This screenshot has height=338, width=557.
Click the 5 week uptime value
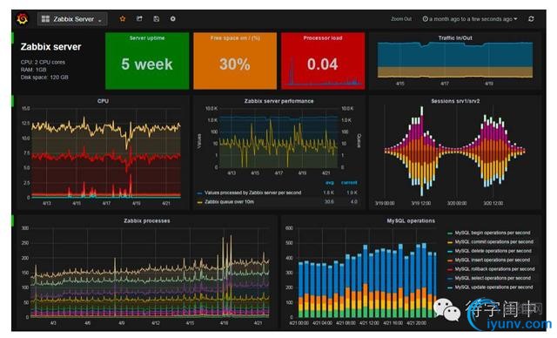147,64
